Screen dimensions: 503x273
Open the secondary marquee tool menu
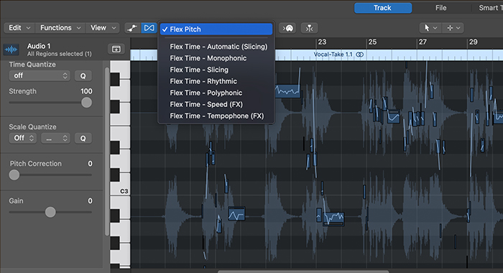pos(453,28)
